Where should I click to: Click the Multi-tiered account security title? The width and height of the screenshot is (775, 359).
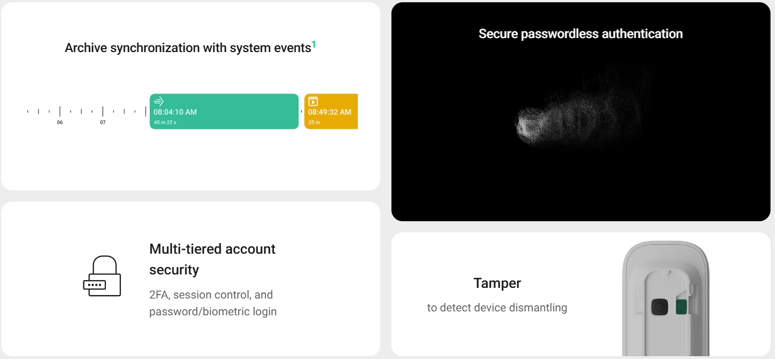click(x=213, y=259)
